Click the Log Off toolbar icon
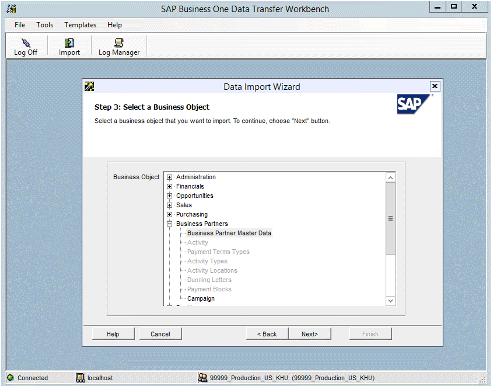 [26, 43]
